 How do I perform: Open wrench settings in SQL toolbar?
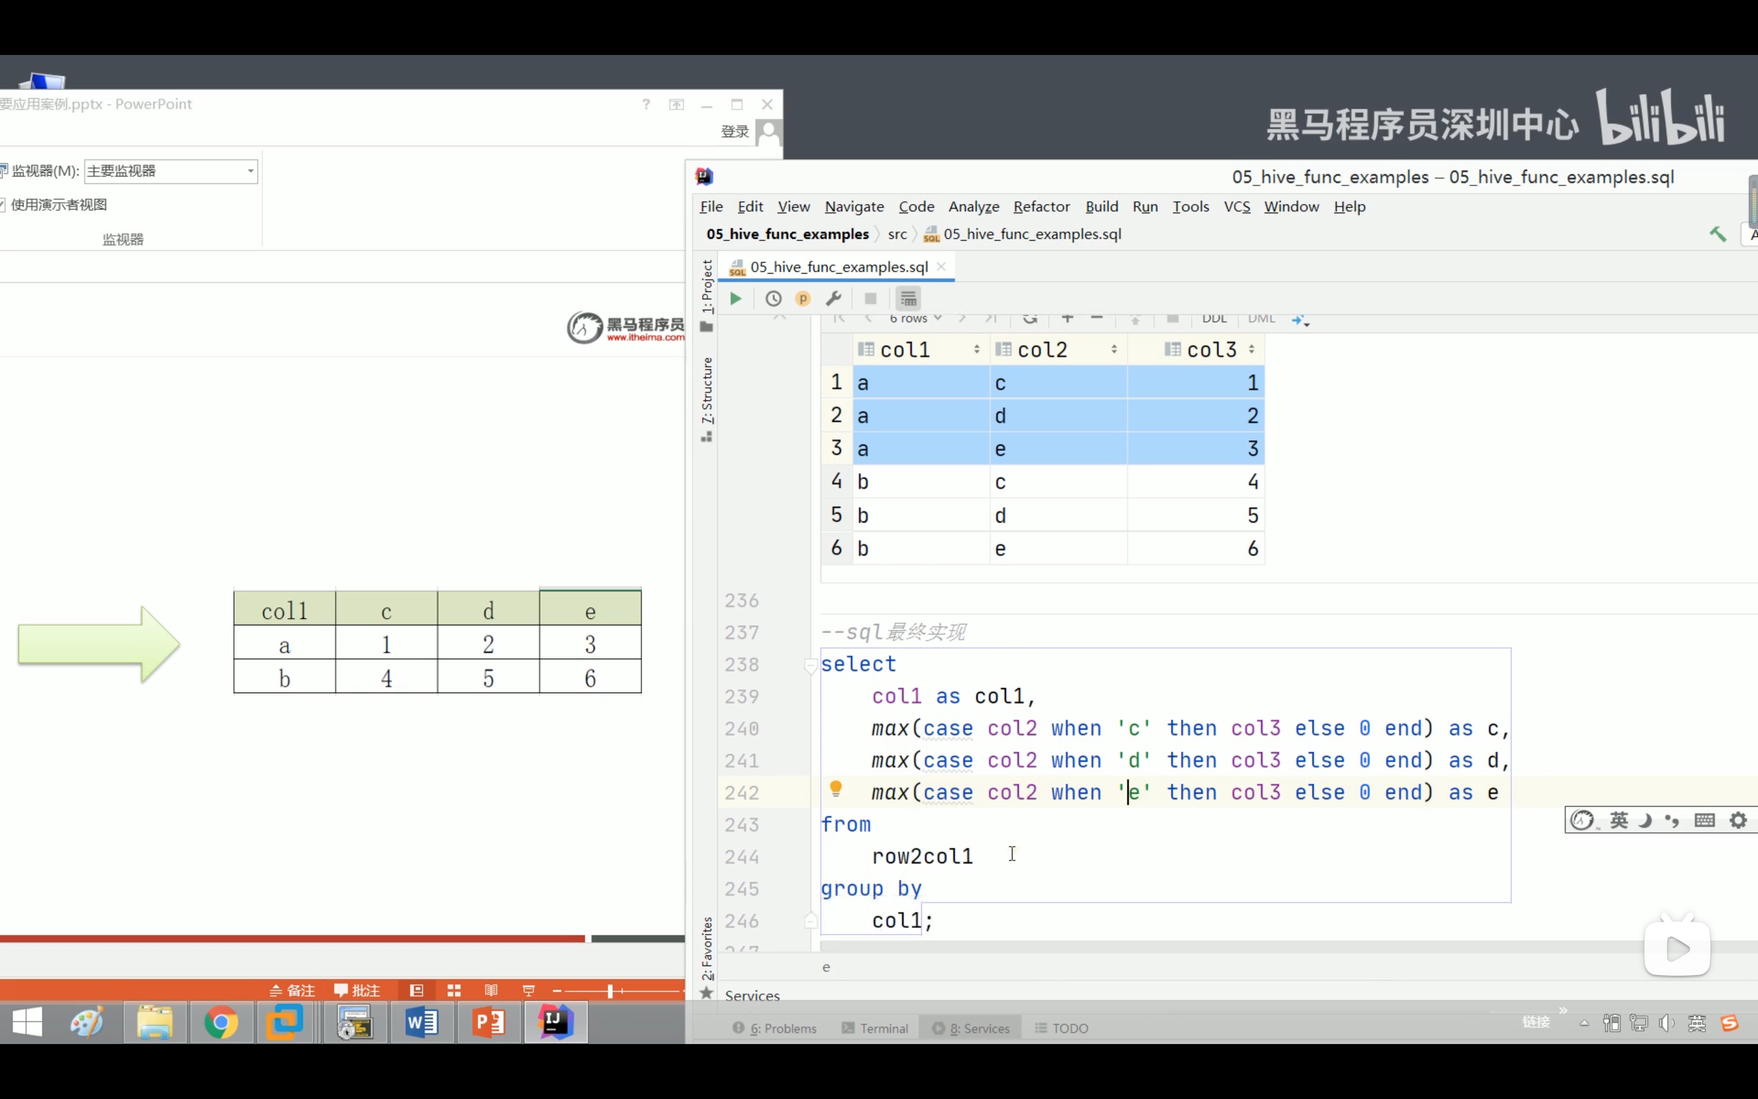(x=834, y=298)
